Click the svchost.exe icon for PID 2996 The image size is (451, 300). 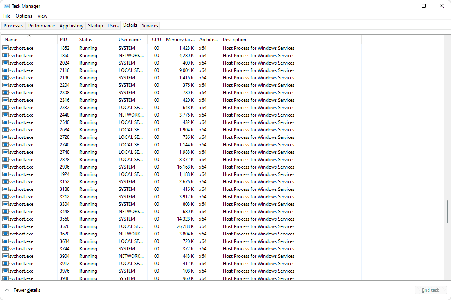[5, 167]
